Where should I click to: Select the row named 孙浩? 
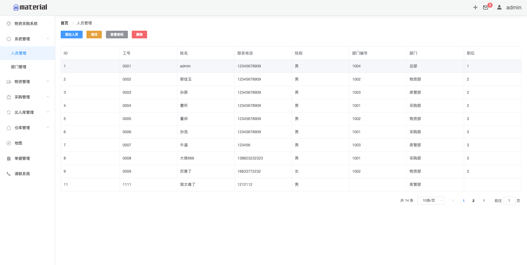tap(291, 132)
